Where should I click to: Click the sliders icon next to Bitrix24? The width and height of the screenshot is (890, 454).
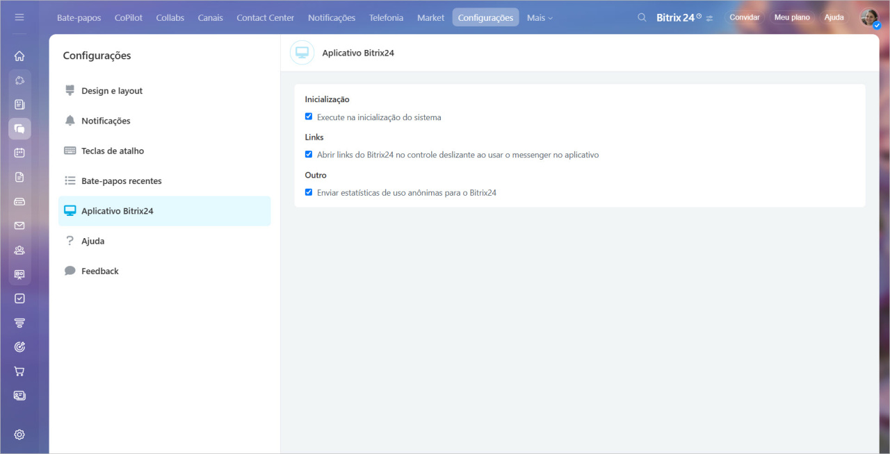point(709,18)
